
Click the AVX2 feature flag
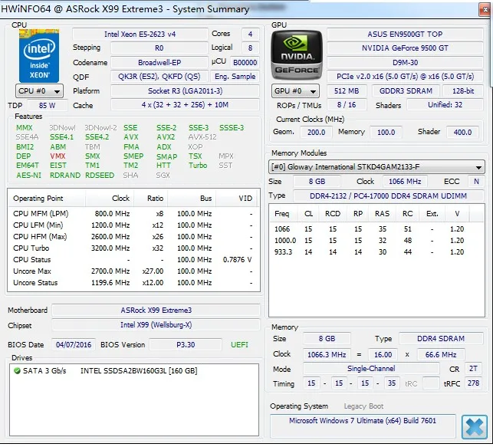tap(166, 137)
